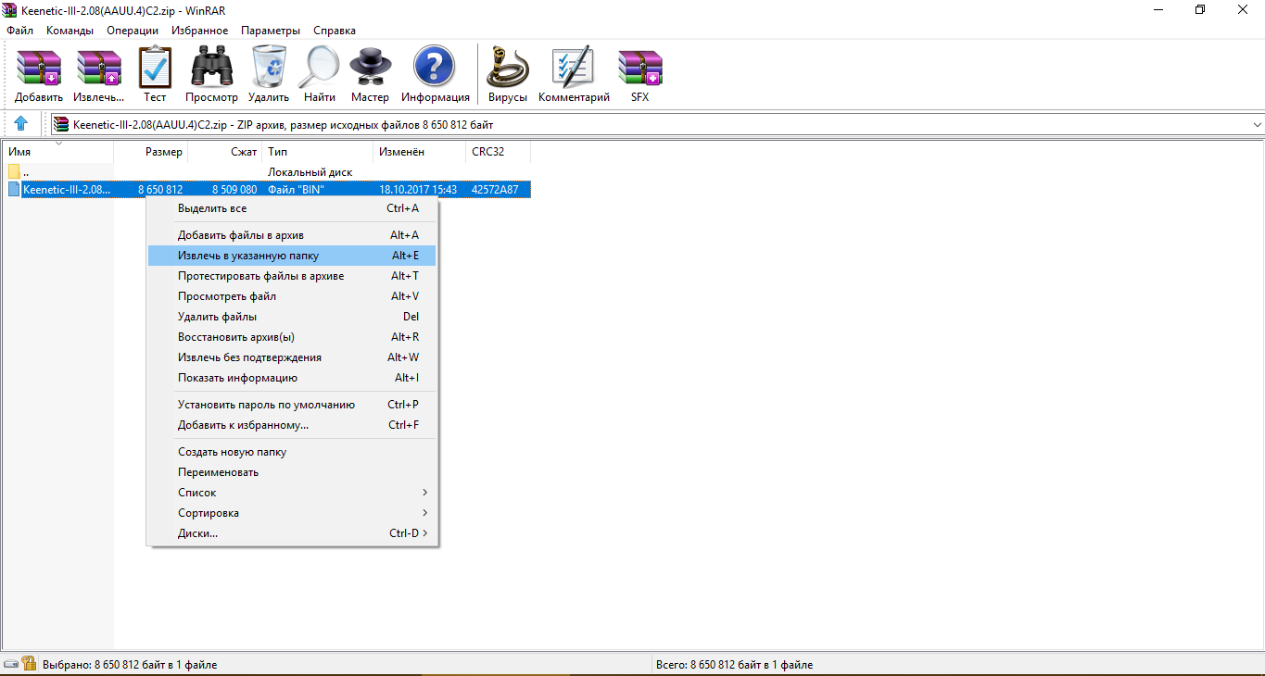Choose Удалить файлы from context menu

tap(292, 317)
